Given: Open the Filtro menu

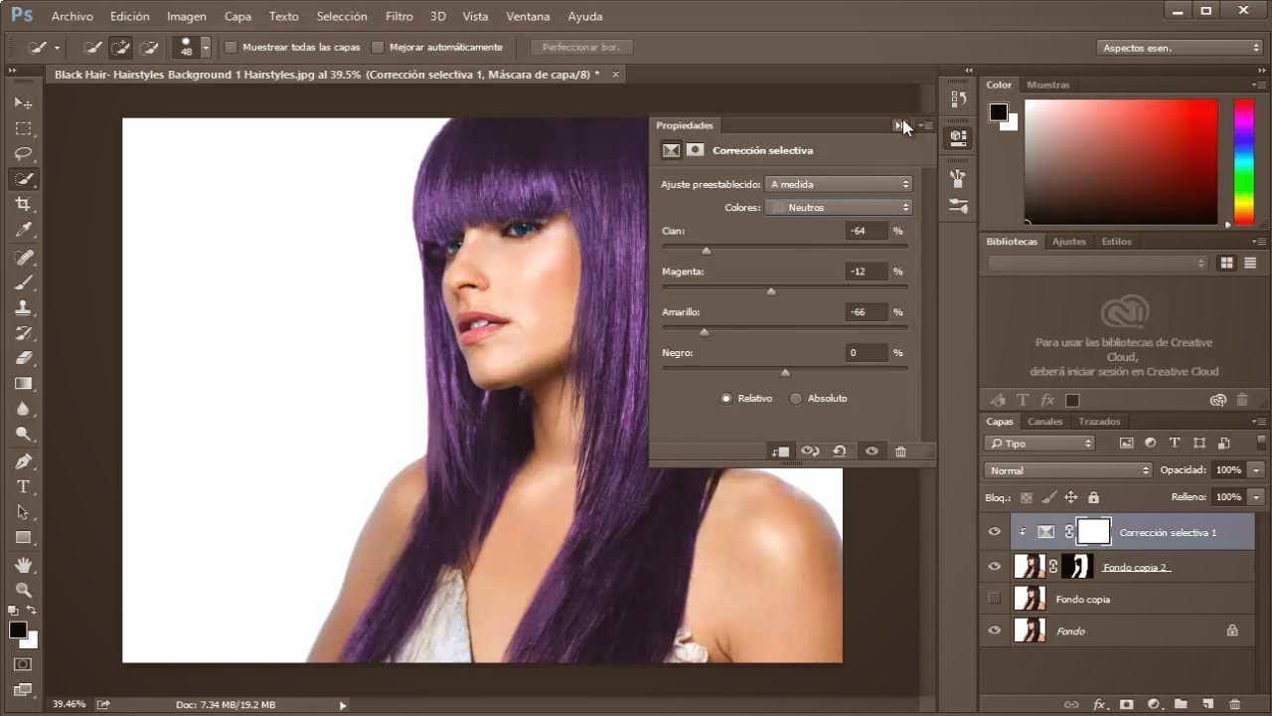Looking at the screenshot, I should coord(398,17).
